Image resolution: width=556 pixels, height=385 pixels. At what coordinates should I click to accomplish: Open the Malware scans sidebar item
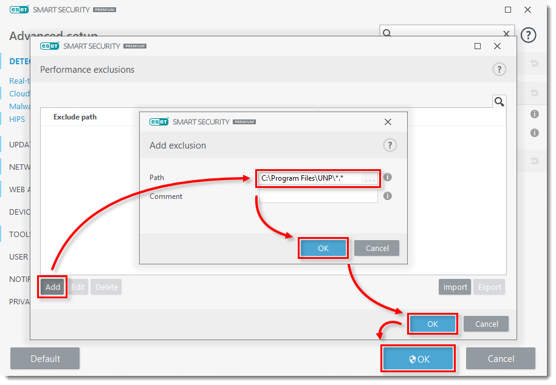click(19, 106)
